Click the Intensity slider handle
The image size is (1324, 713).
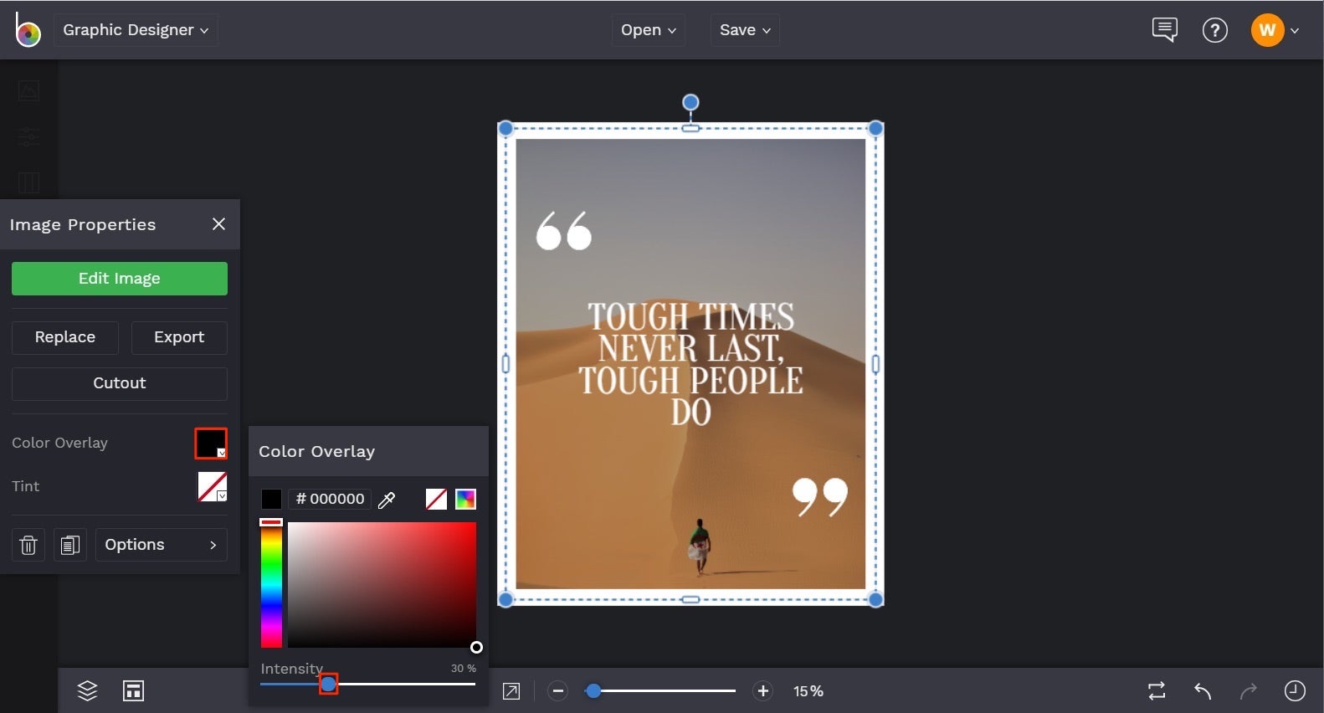[x=329, y=685]
